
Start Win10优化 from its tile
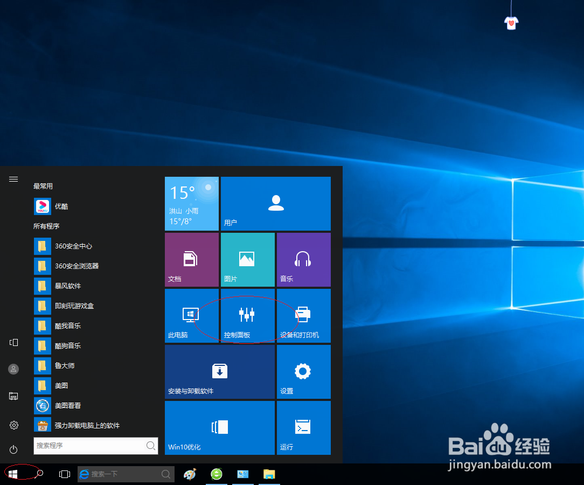tap(219, 428)
